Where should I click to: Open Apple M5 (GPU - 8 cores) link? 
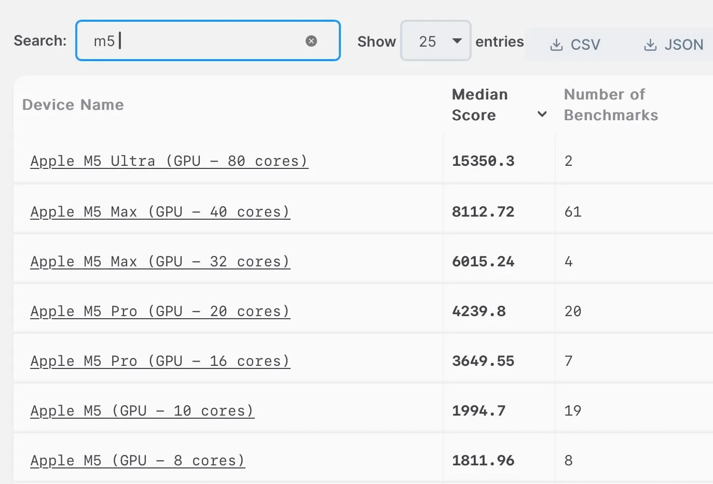tap(138, 461)
